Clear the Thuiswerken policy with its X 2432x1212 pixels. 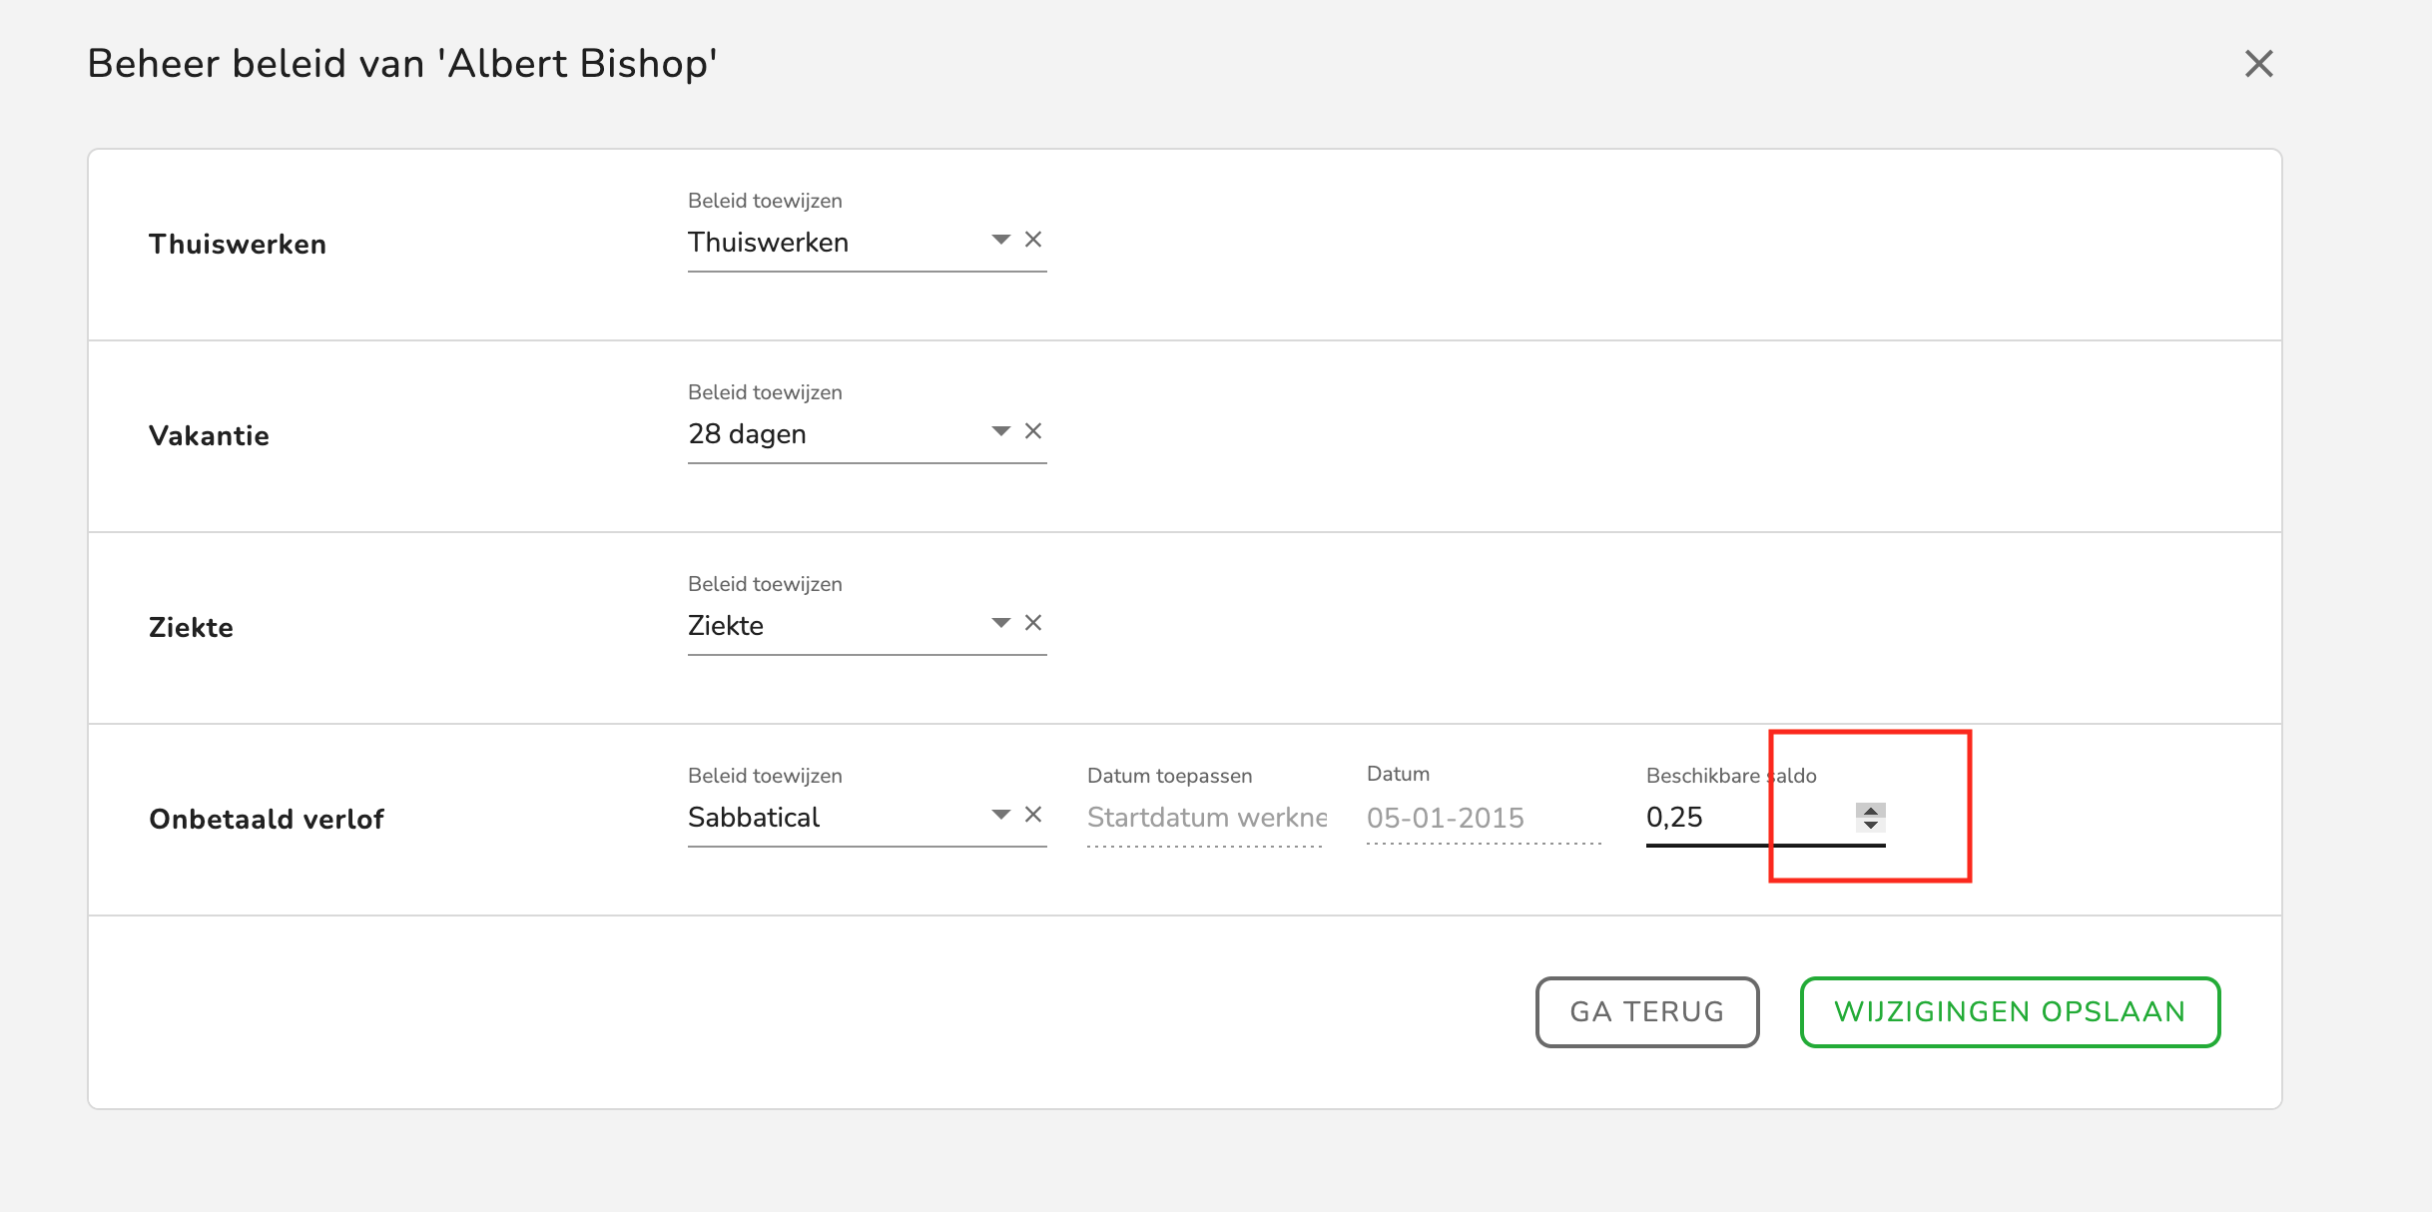click(x=1033, y=240)
